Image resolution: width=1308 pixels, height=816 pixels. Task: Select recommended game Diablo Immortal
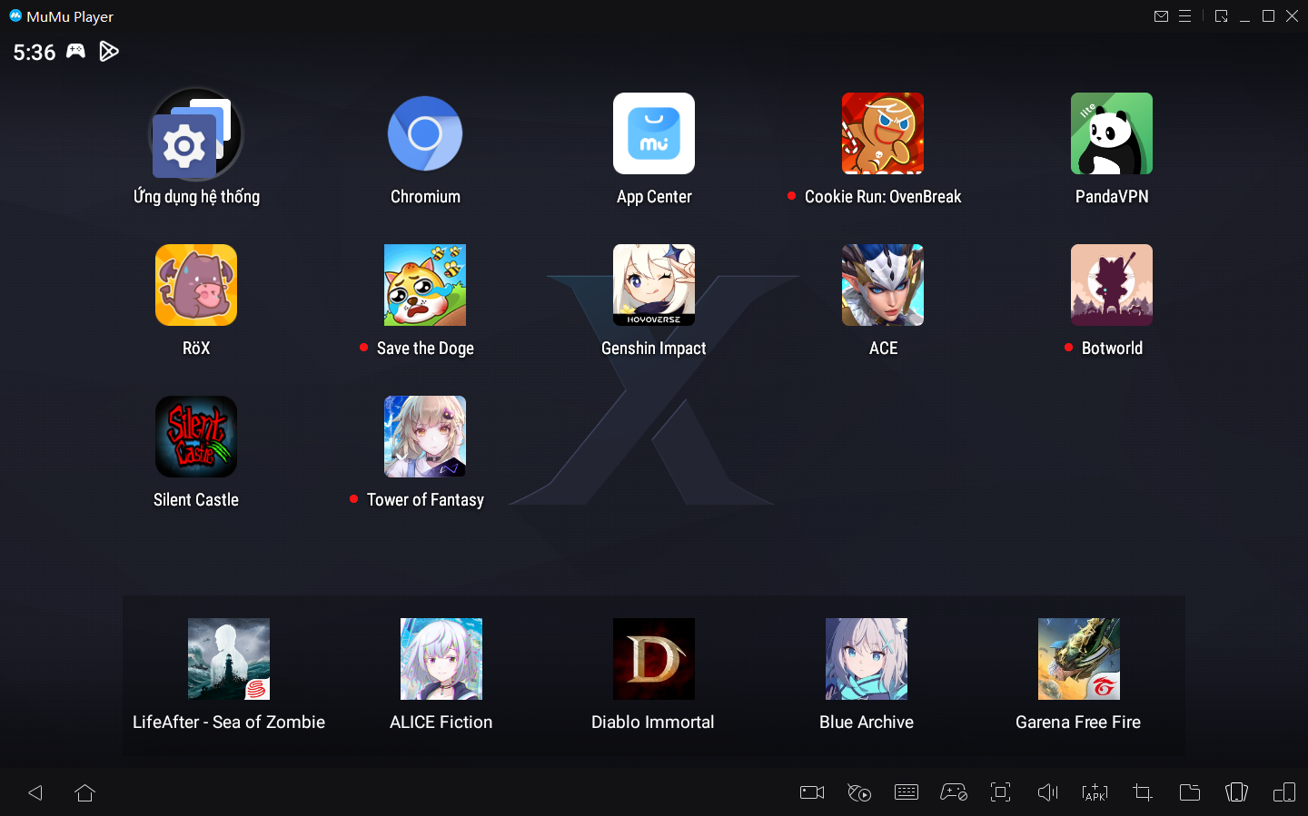(x=654, y=659)
